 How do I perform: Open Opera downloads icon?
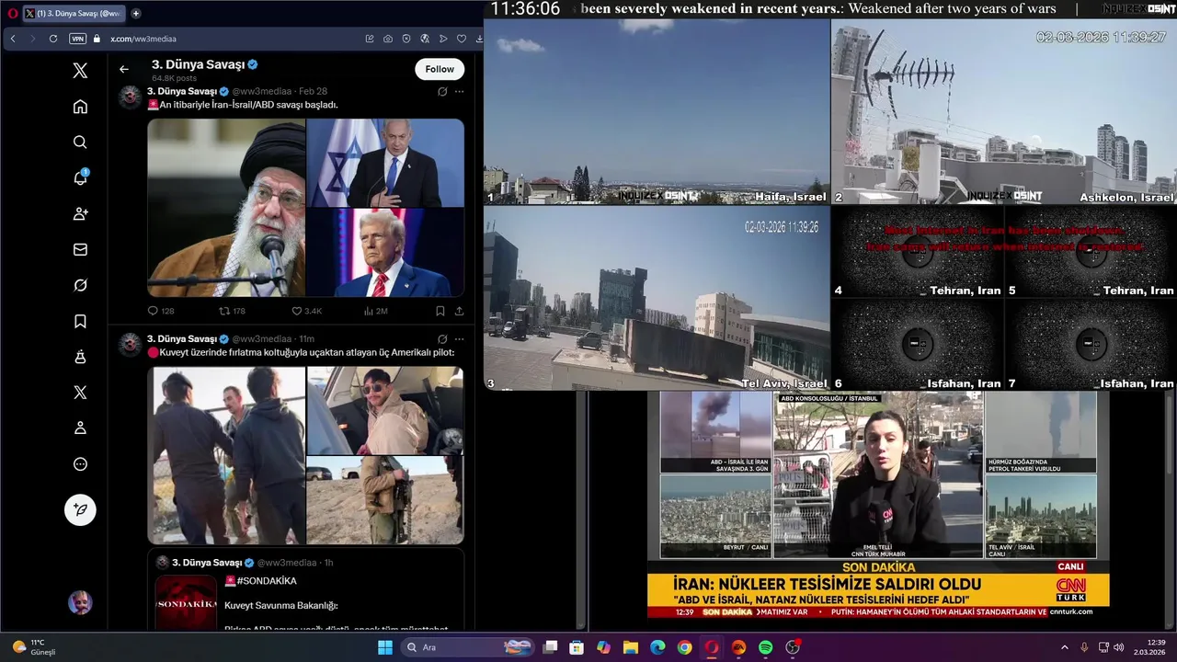[x=478, y=39]
